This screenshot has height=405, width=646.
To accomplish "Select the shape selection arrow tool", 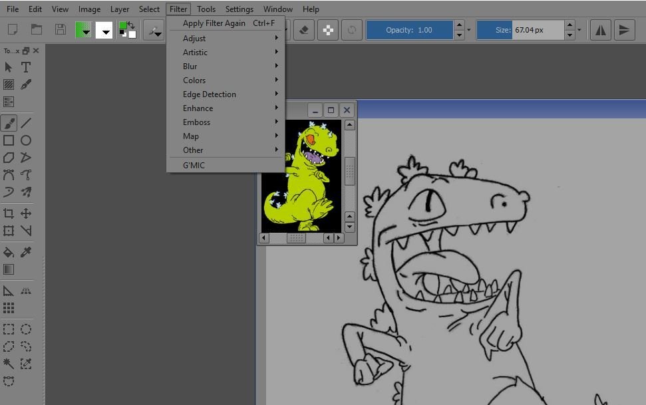I will point(8,67).
